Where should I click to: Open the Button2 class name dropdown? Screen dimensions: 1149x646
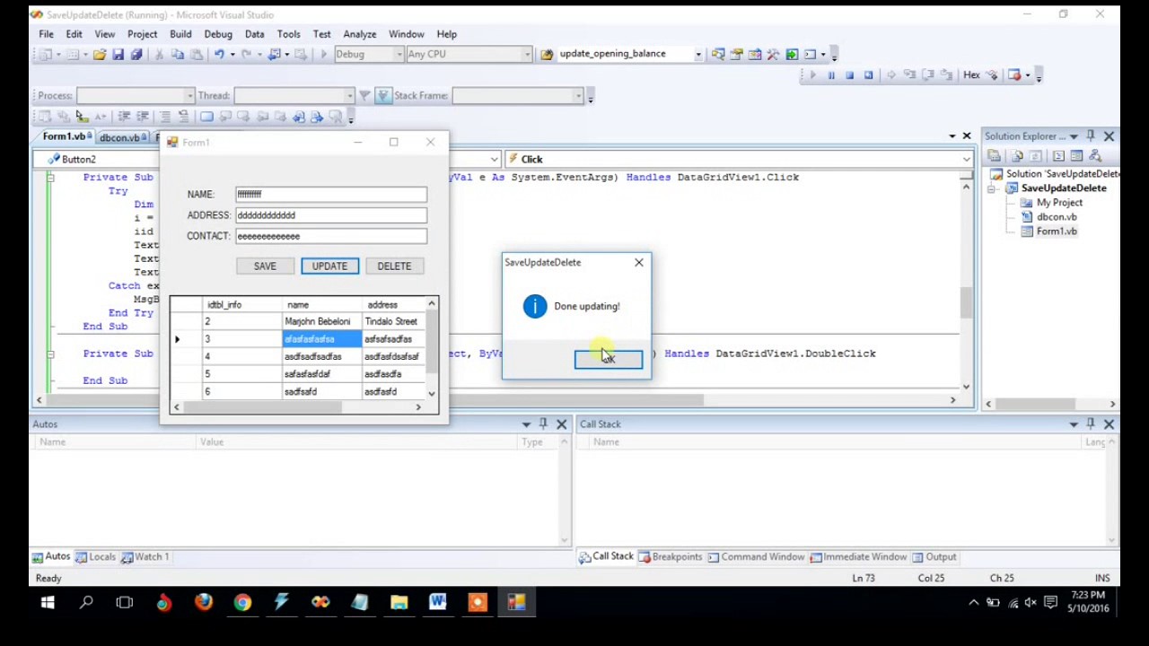(494, 160)
